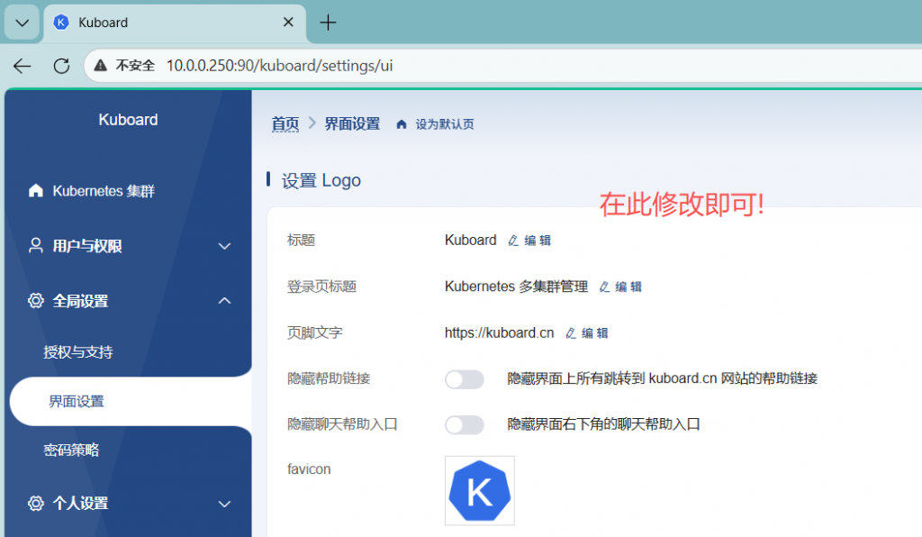The width and height of the screenshot is (922, 537).
Task: Click the Kubernetes 集群 home icon
Action: point(36,191)
